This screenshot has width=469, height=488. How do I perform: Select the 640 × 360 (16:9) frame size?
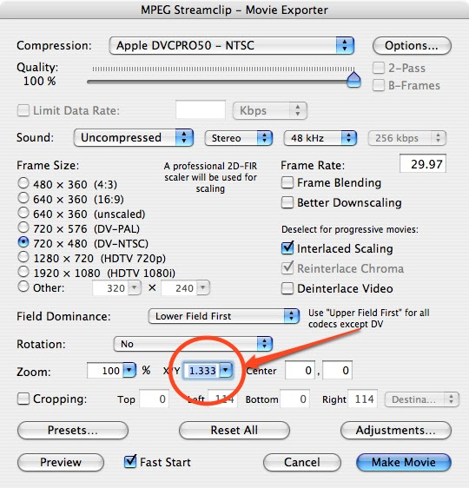pyautogui.click(x=23, y=198)
